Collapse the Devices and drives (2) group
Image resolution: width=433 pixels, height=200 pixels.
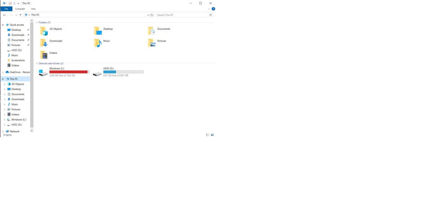point(37,64)
